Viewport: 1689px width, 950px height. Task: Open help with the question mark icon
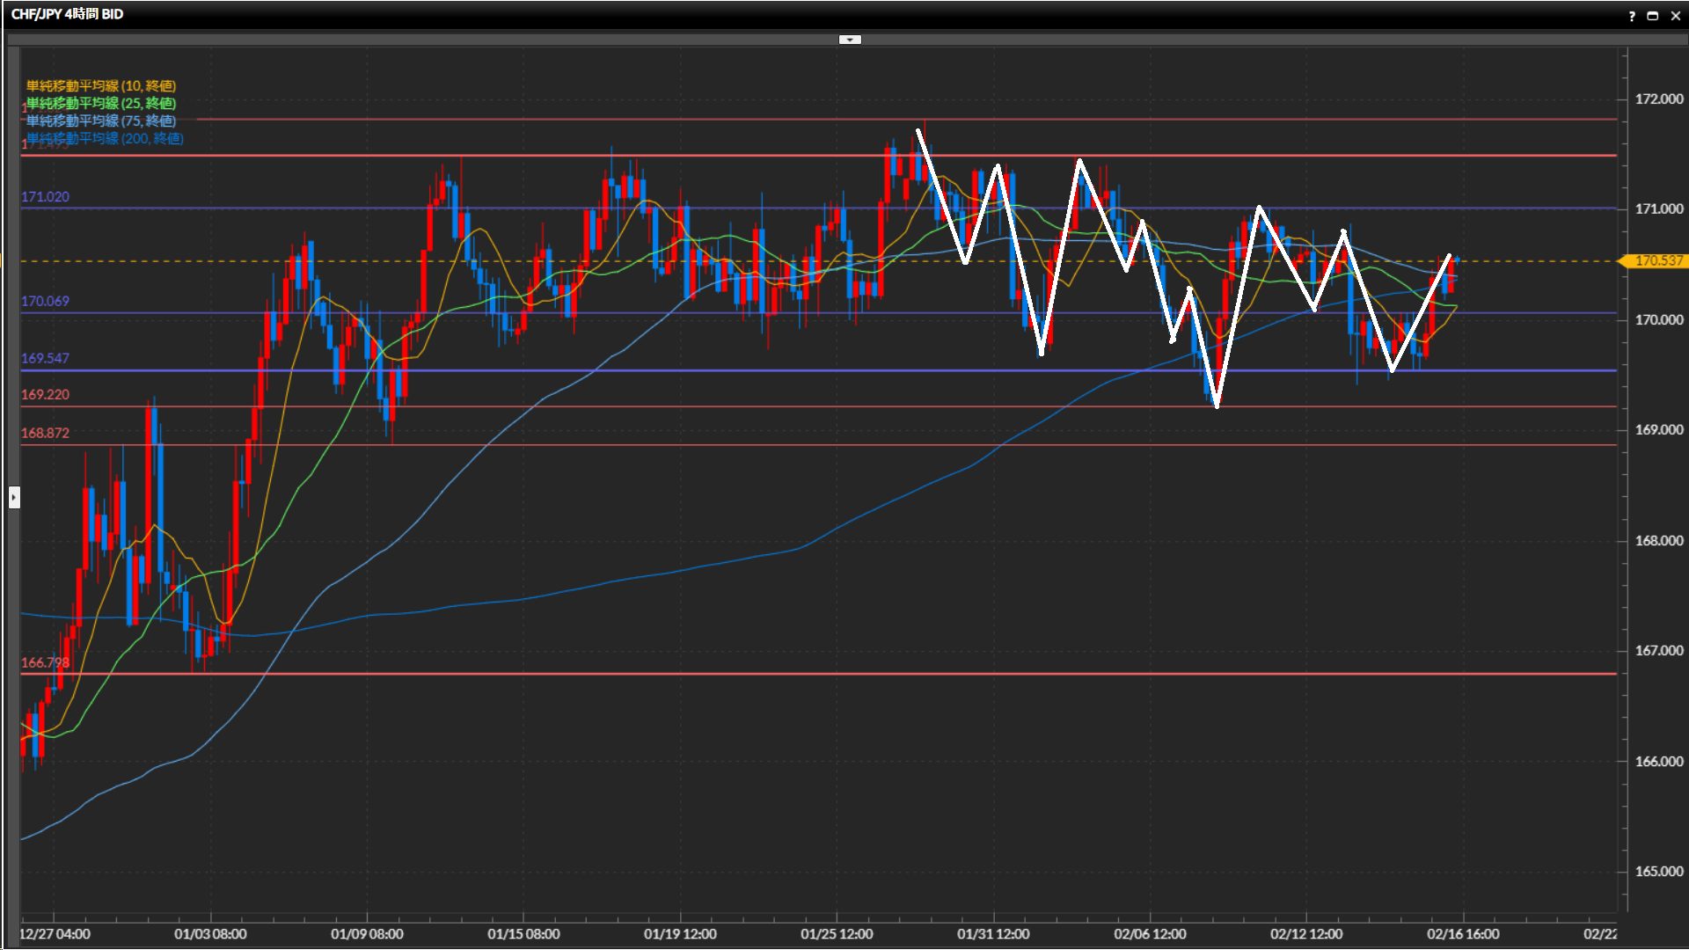[x=1632, y=16]
